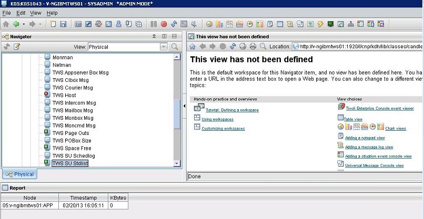This screenshot has width=424, height=219.
Task: Select TWS Mailbox Msg tree item
Action: tap(73, 110)
